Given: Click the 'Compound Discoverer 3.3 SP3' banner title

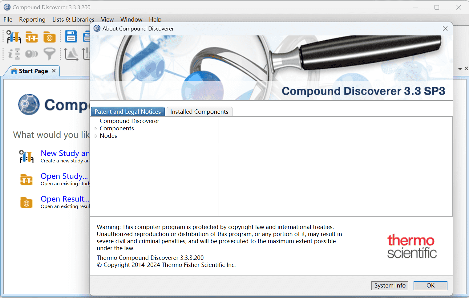Looking at the screenshot, I should [363, 91].
